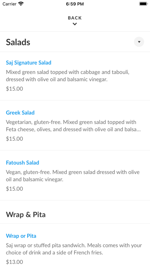Tap the BACK label at top
The image size is (150, 267).
75,18
